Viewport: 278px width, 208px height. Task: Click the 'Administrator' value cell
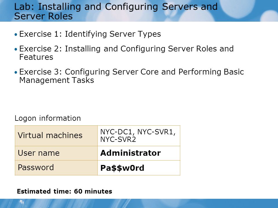139,153
